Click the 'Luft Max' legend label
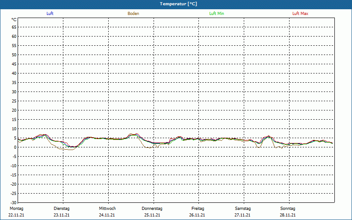The height and width of the screenshot is (220, 352). coord(300,14)
